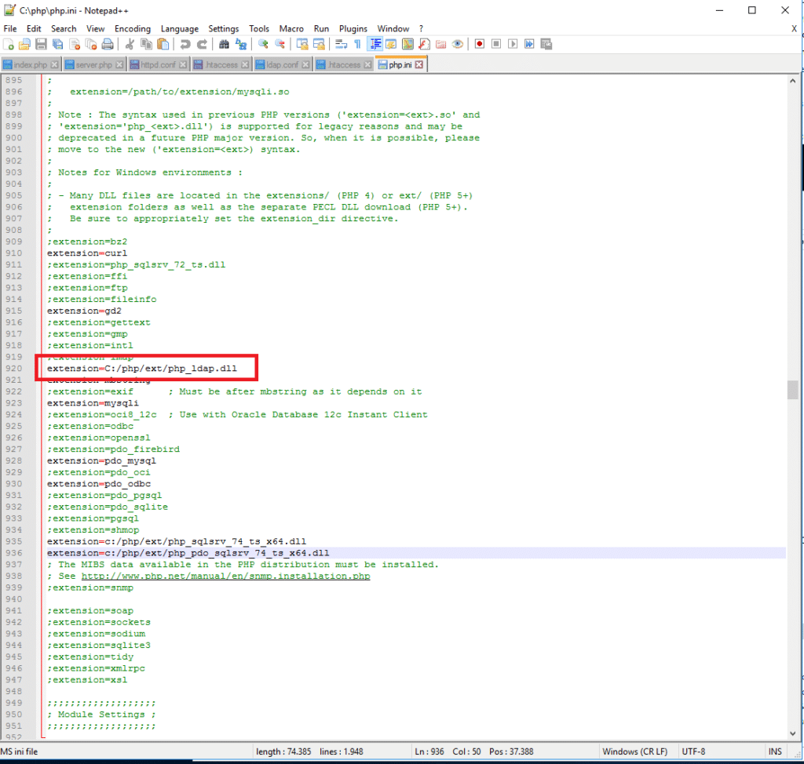Click the Save All toolbar icon
804x764 pixels.
[58, 44]
